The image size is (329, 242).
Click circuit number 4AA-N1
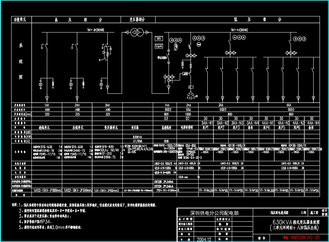268,123
